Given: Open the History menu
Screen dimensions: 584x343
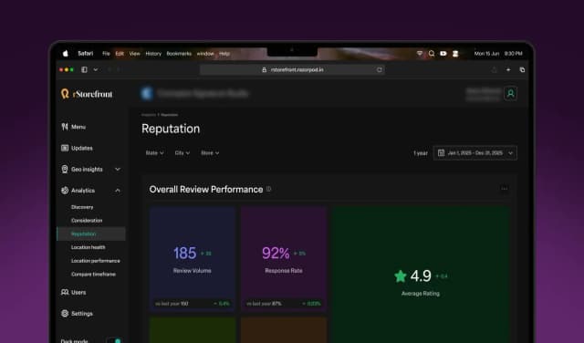Looking at the screenshot, I should click(153, 54).
